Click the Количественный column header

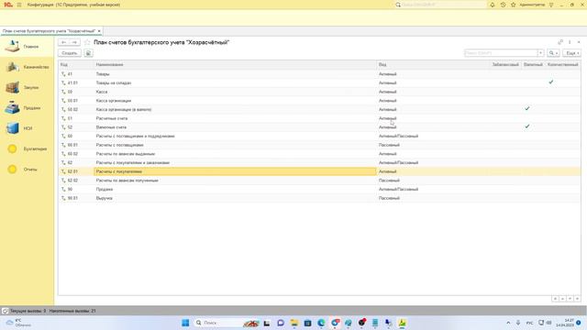coord(562,65)
